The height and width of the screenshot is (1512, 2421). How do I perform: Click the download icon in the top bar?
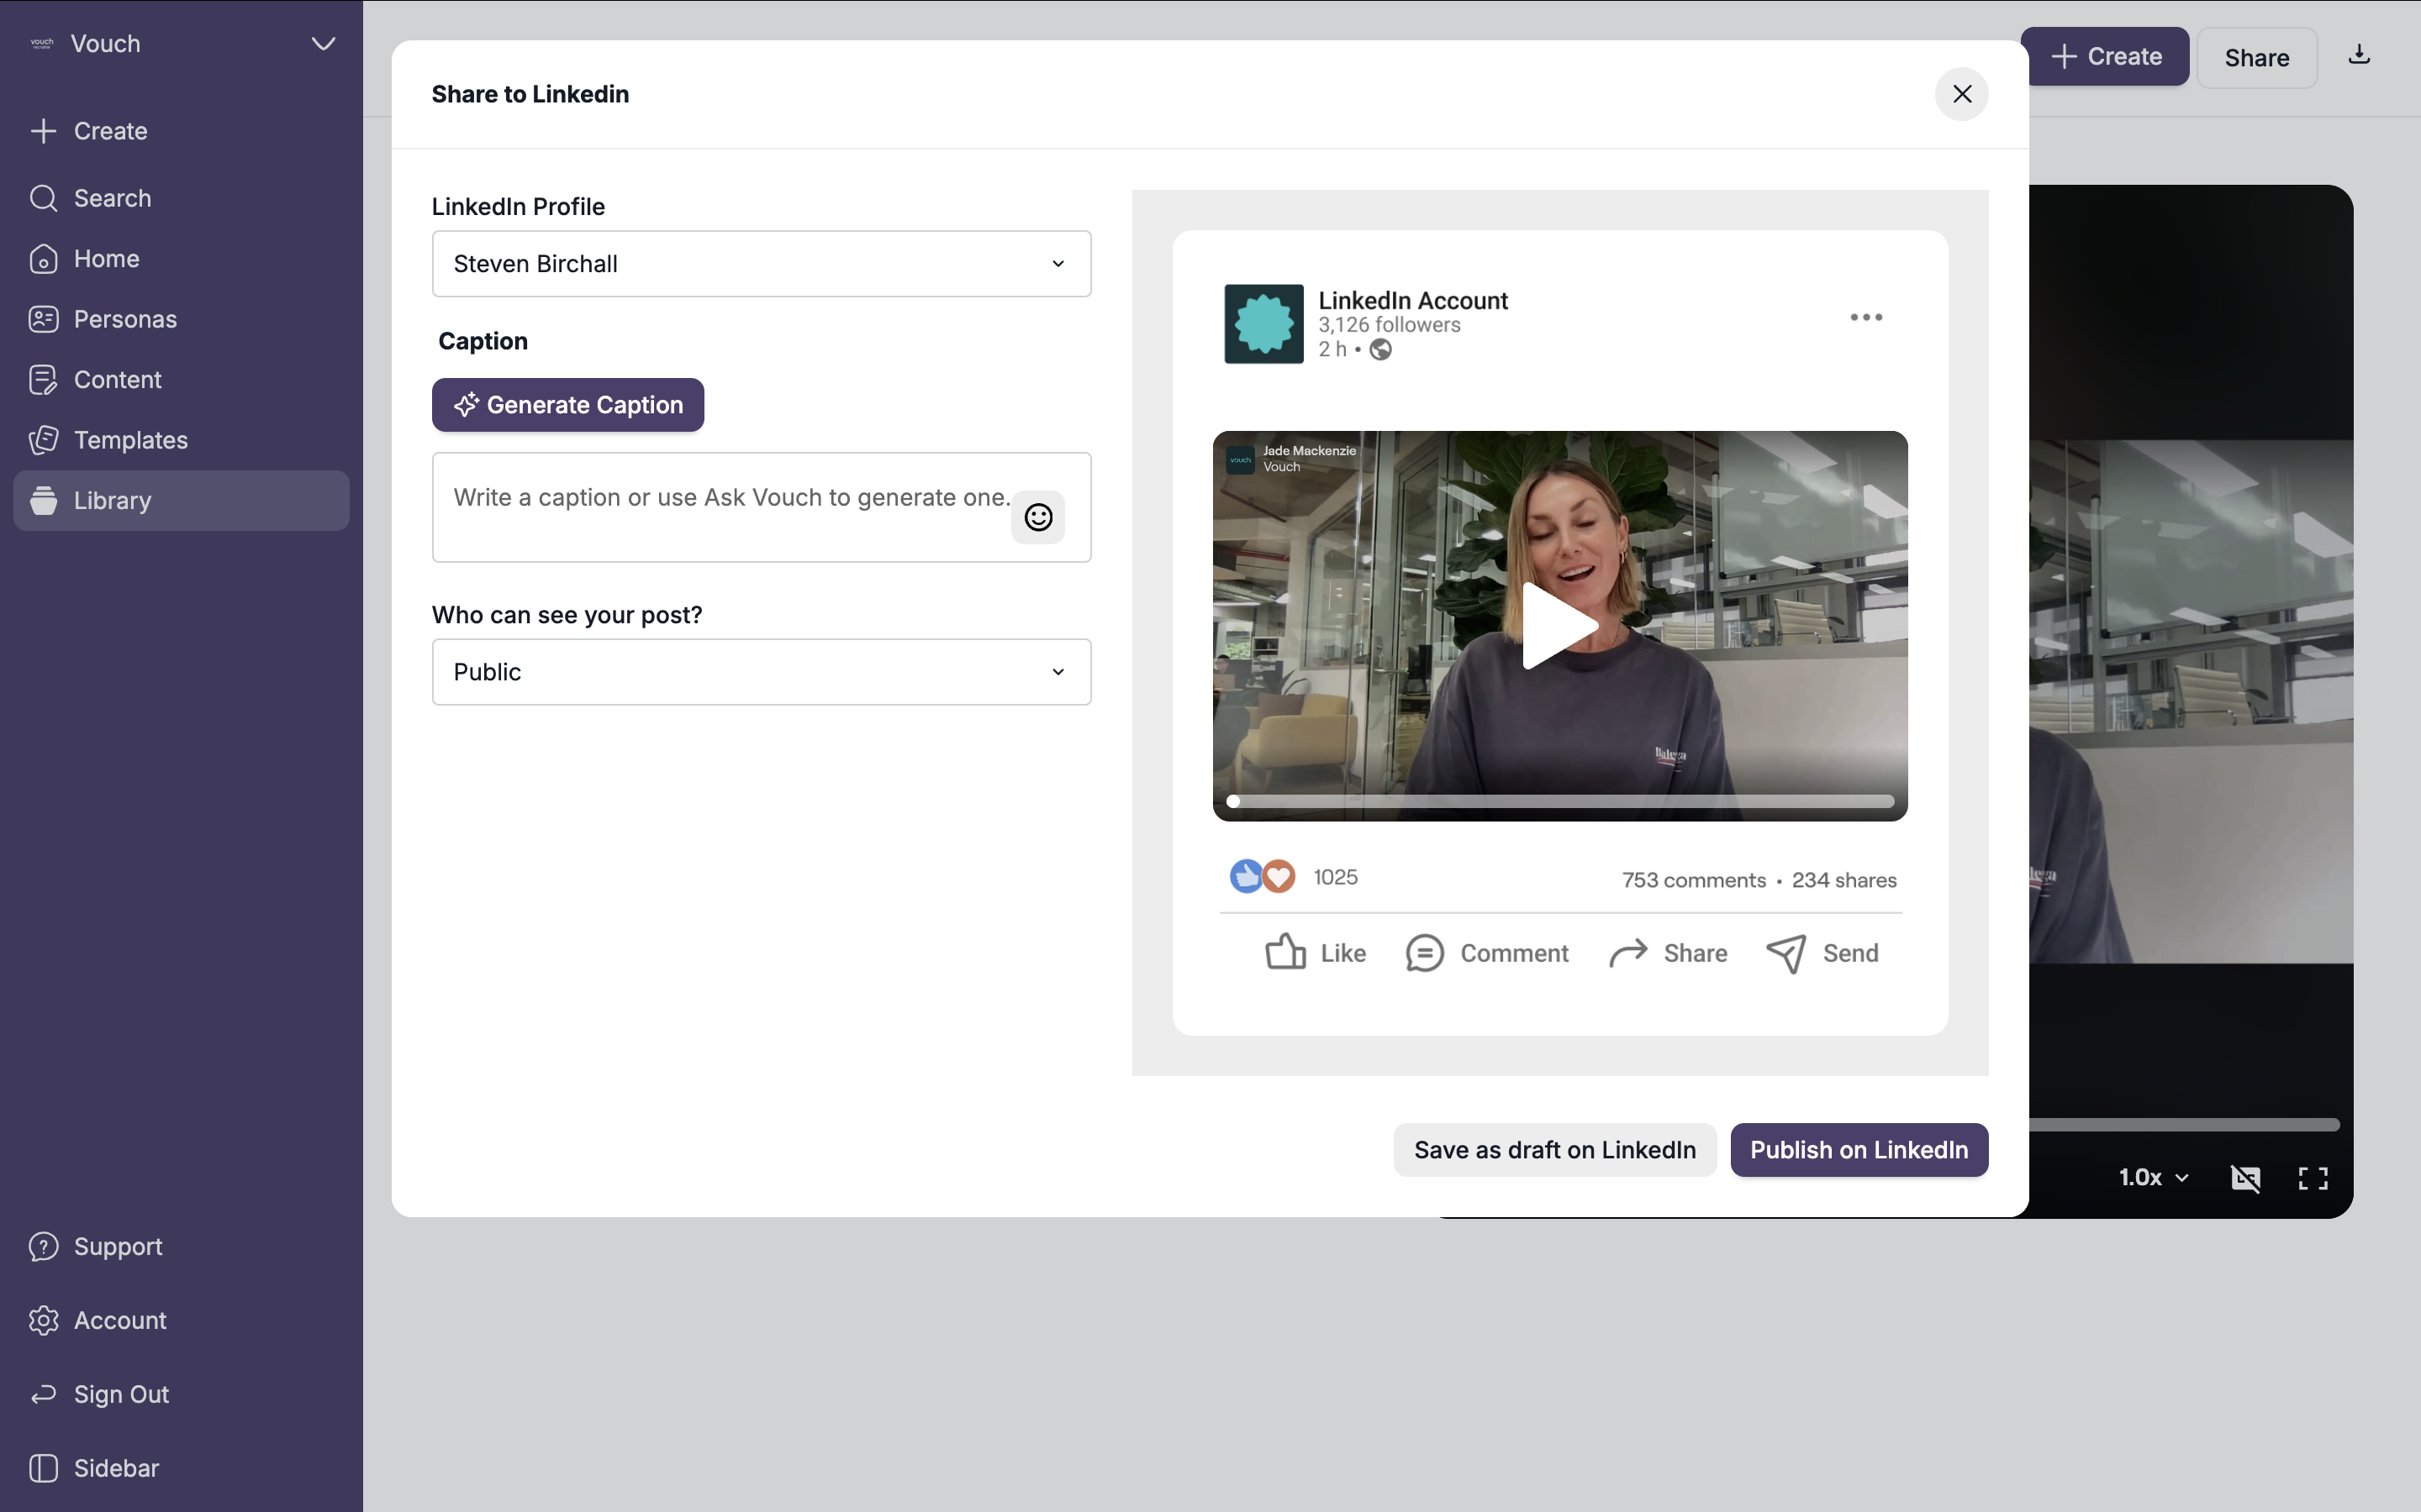[2359, 55]
